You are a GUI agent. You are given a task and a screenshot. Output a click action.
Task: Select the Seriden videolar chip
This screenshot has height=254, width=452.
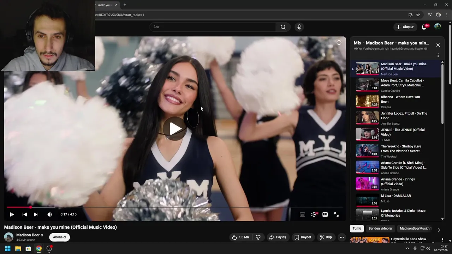(x=380, y=228)
